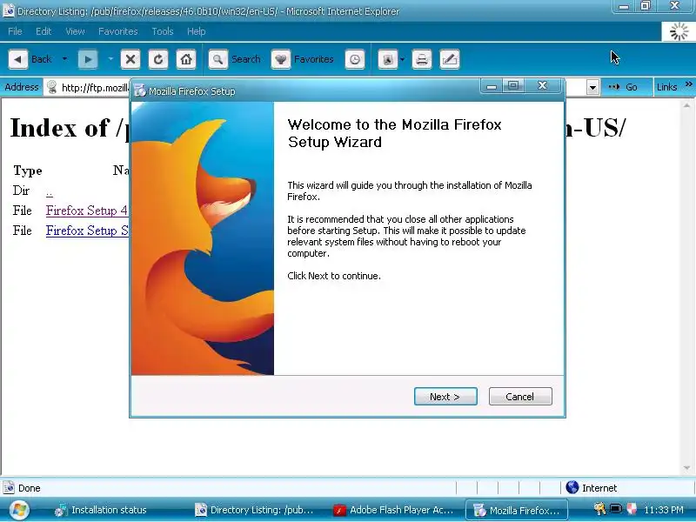Open the Forward button history dropdown arrow
This screenshot has width=696, height=522.
tap(110, 59)
